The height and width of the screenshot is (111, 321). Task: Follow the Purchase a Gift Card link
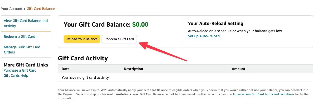point(20,70)
